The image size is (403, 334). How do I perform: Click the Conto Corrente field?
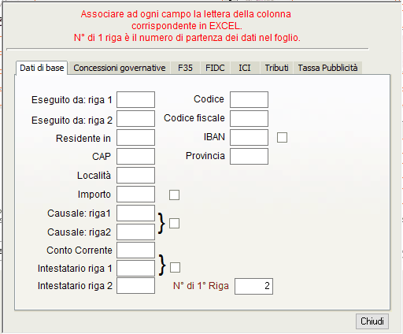click(x=135, y=250)
